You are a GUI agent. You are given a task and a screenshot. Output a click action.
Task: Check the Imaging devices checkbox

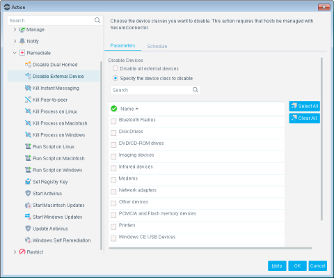[x=113, y=156]
